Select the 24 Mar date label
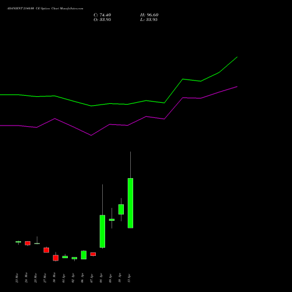 [x=26, y=278]
